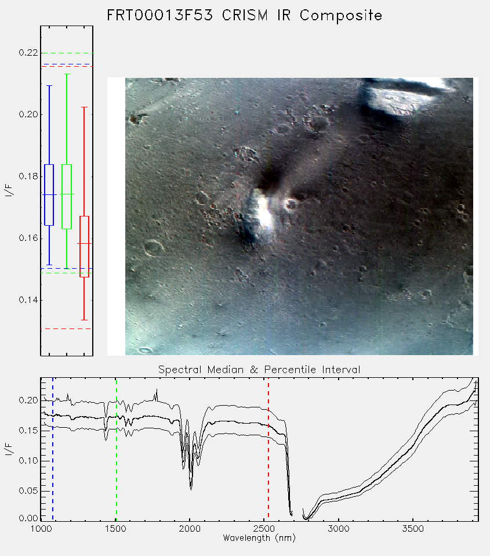Select the red box plot box
This screenshot has height=556, width=490.
[x=84, y=247]
